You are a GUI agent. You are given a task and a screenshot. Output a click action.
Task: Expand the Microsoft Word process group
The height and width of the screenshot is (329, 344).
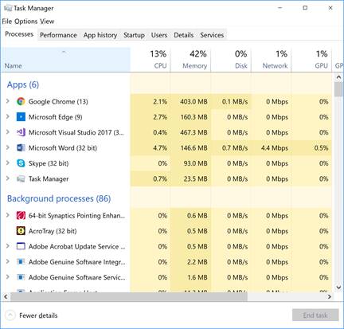click(8, 147)
